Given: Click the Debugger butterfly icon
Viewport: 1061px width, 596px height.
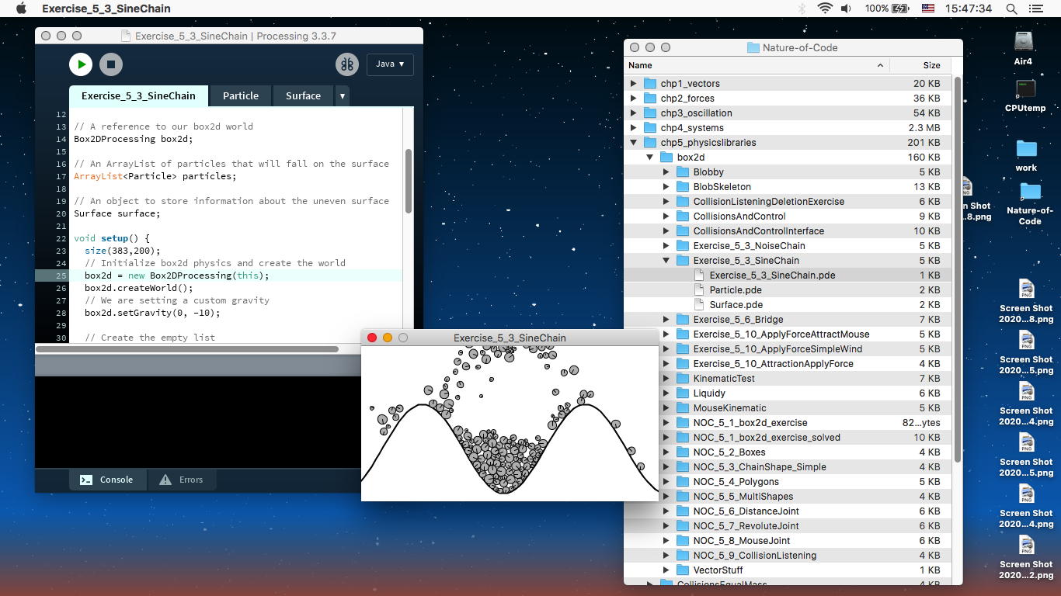Looking at the screenshot, I should (x=346, y=64).
